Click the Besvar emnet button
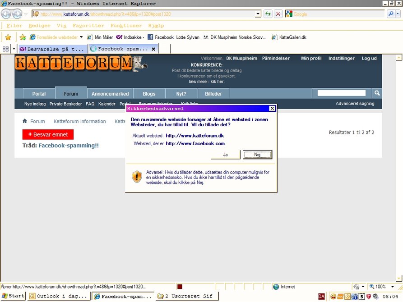 pyautogui.click(x=48, y=134)
